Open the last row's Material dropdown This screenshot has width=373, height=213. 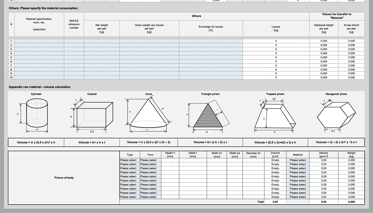298,197
